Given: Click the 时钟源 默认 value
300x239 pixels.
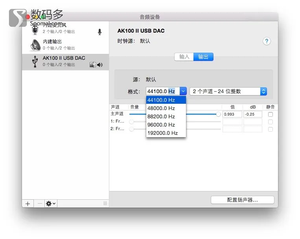Looking at the screenshot, I should (145, 41).
